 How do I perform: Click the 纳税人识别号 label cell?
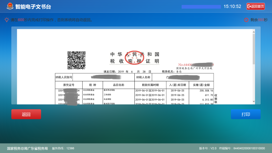click(x=64, y=77)
